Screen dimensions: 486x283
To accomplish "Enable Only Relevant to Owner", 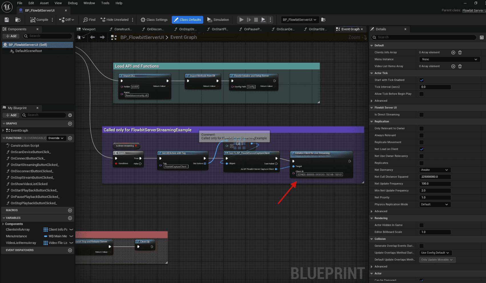I will click(421, 129).
